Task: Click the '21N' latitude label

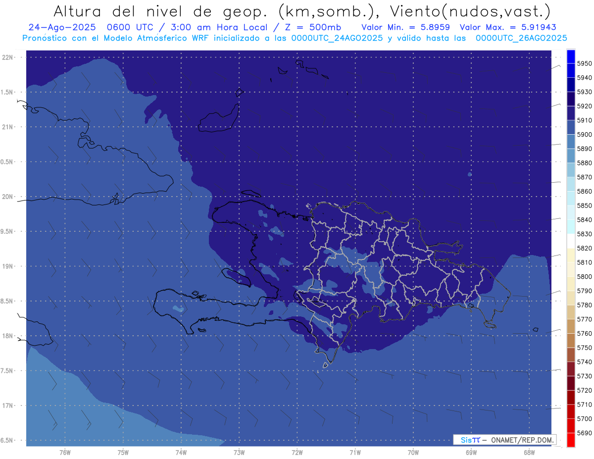Action: [8, 127]
